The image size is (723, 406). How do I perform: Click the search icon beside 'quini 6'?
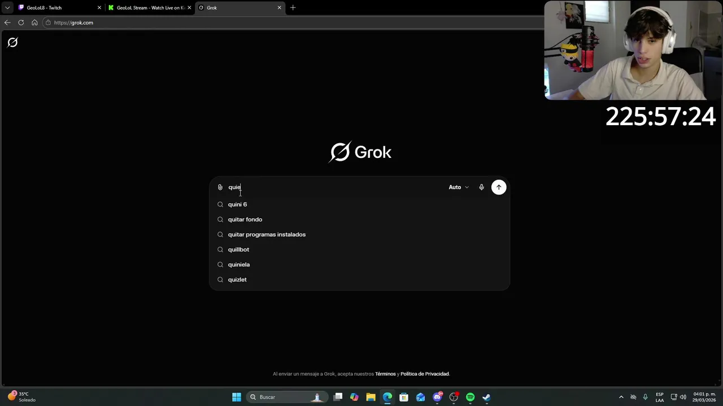click(x=220, y=204)
